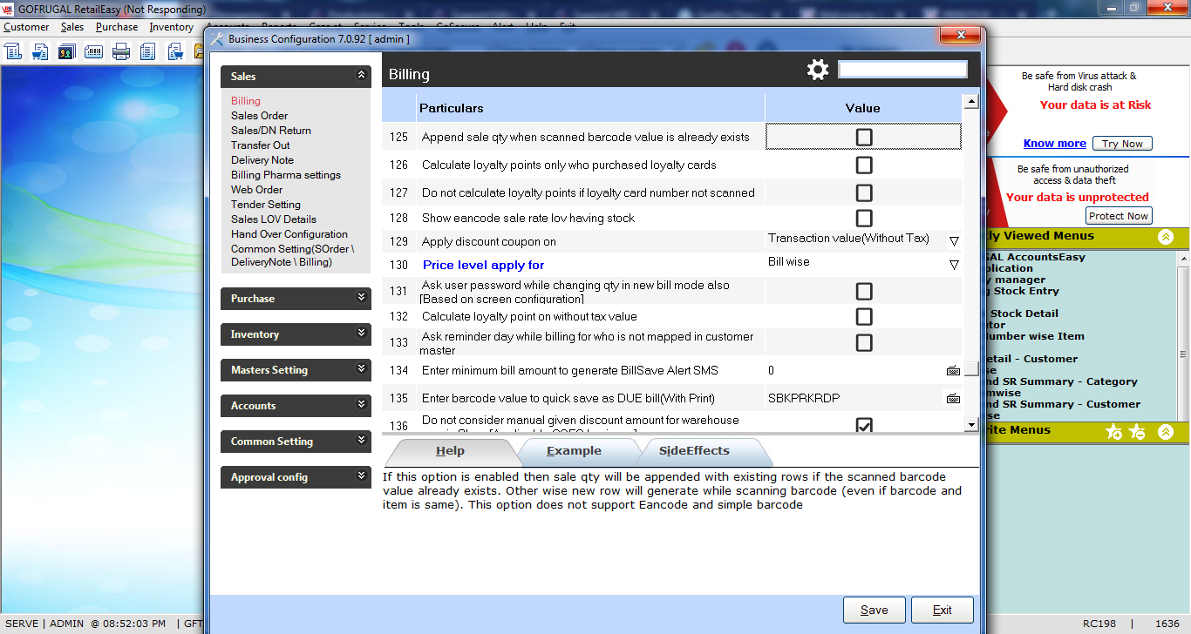1191x634 pixels.
Task: Open the Sales menu in the menu bar
Action: pyautogui.click(x=72, y=27)
